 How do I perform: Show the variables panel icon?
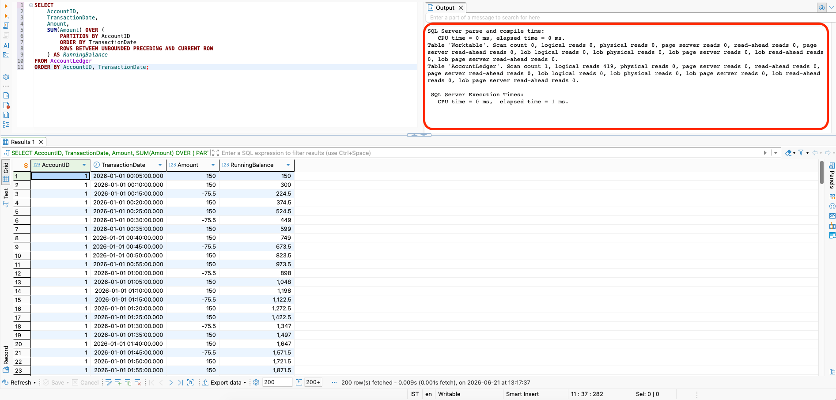pos(6,115)
